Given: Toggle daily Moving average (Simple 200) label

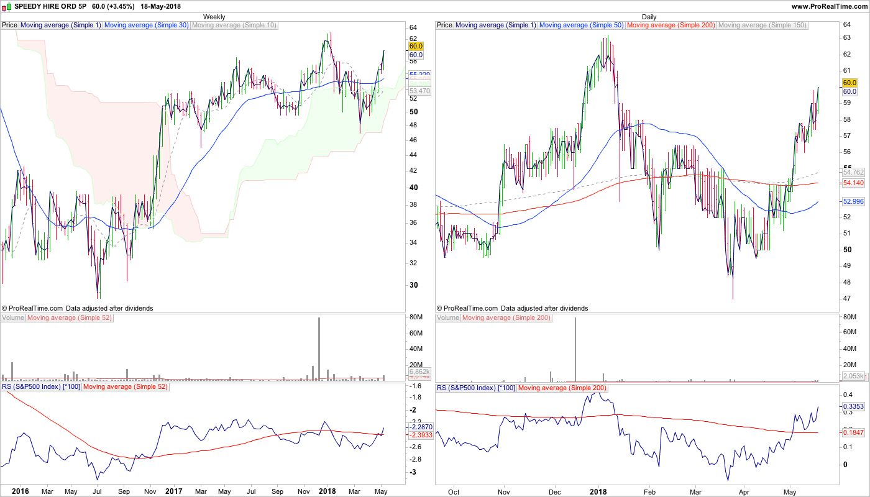Looking at the screenshot, I should [671, 25].
